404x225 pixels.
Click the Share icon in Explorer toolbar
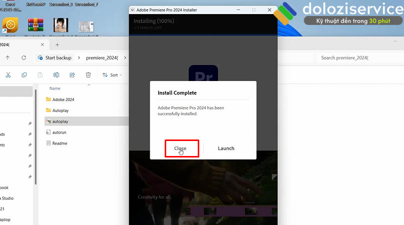72,75
